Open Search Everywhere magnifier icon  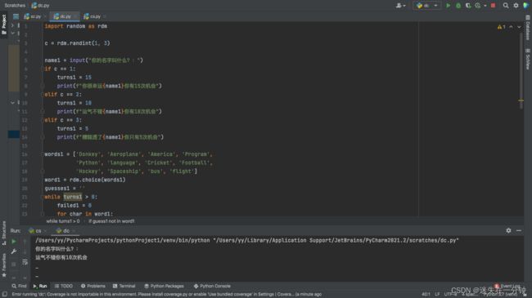pos(506,6)
